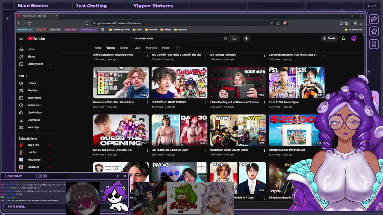Open History in the sidebar
383x215 pixels.
tap(31, 83)
